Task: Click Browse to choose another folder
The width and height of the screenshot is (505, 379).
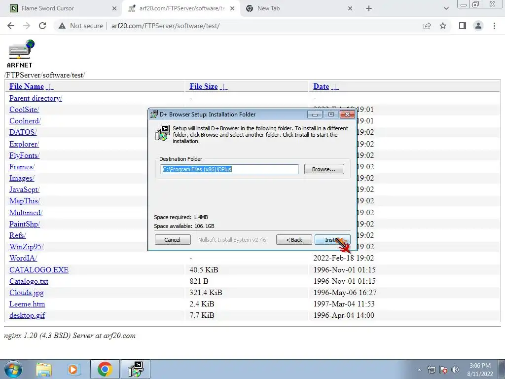Action: coord(324,169)
